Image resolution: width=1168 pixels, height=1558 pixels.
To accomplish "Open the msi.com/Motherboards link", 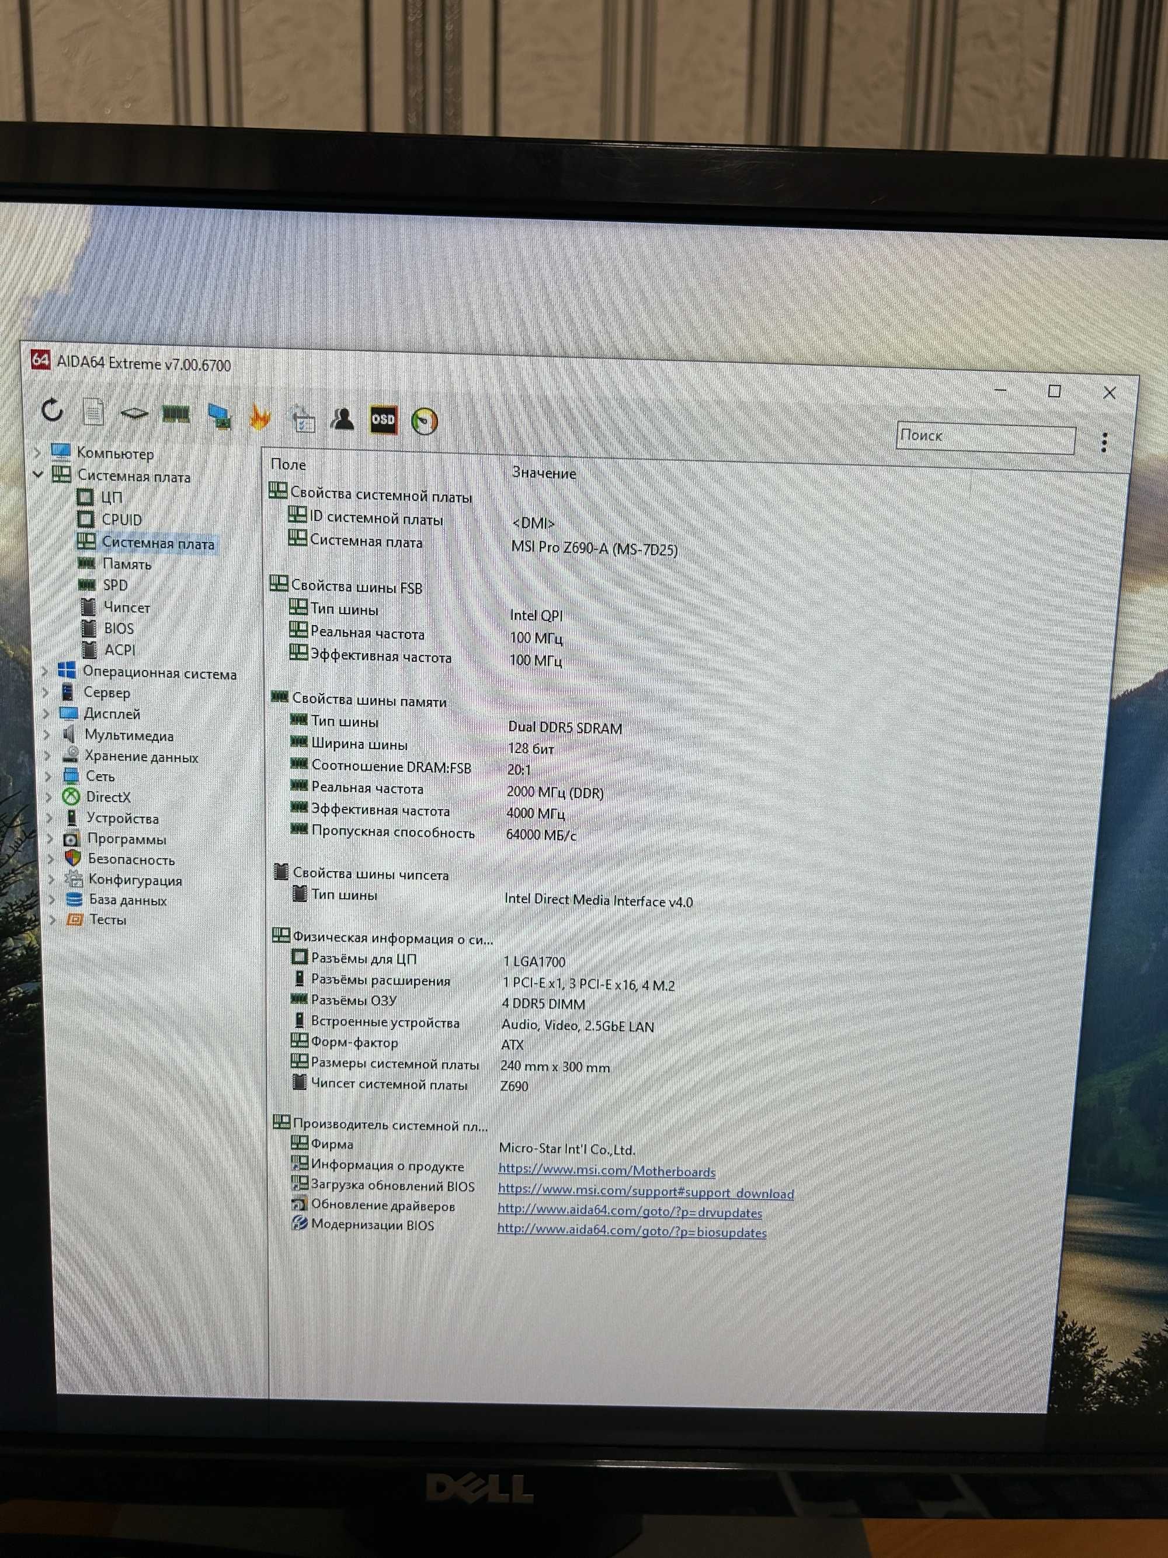I will coord(606,1171).
